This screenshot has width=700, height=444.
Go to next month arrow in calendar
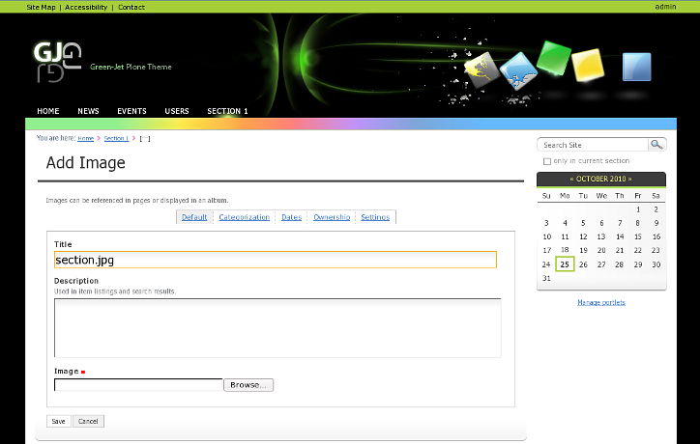click(x=630, y=179)
